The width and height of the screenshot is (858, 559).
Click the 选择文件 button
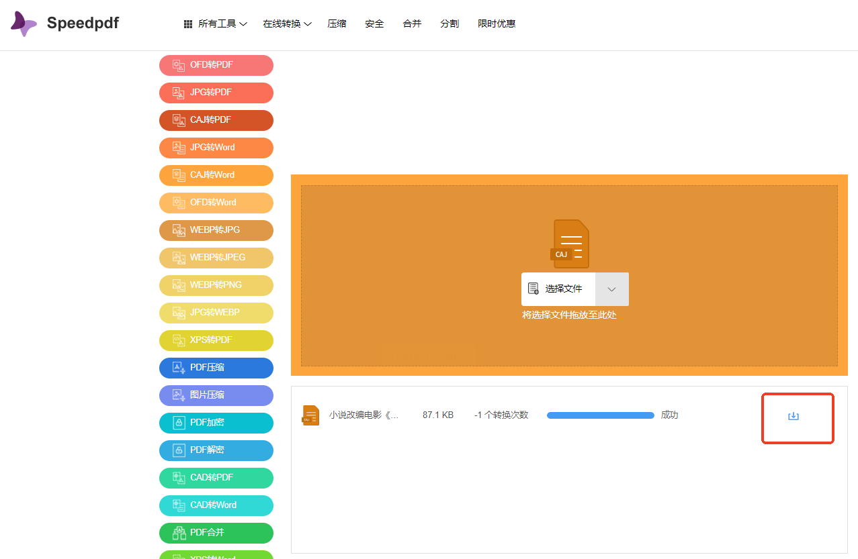pos(558,289)
